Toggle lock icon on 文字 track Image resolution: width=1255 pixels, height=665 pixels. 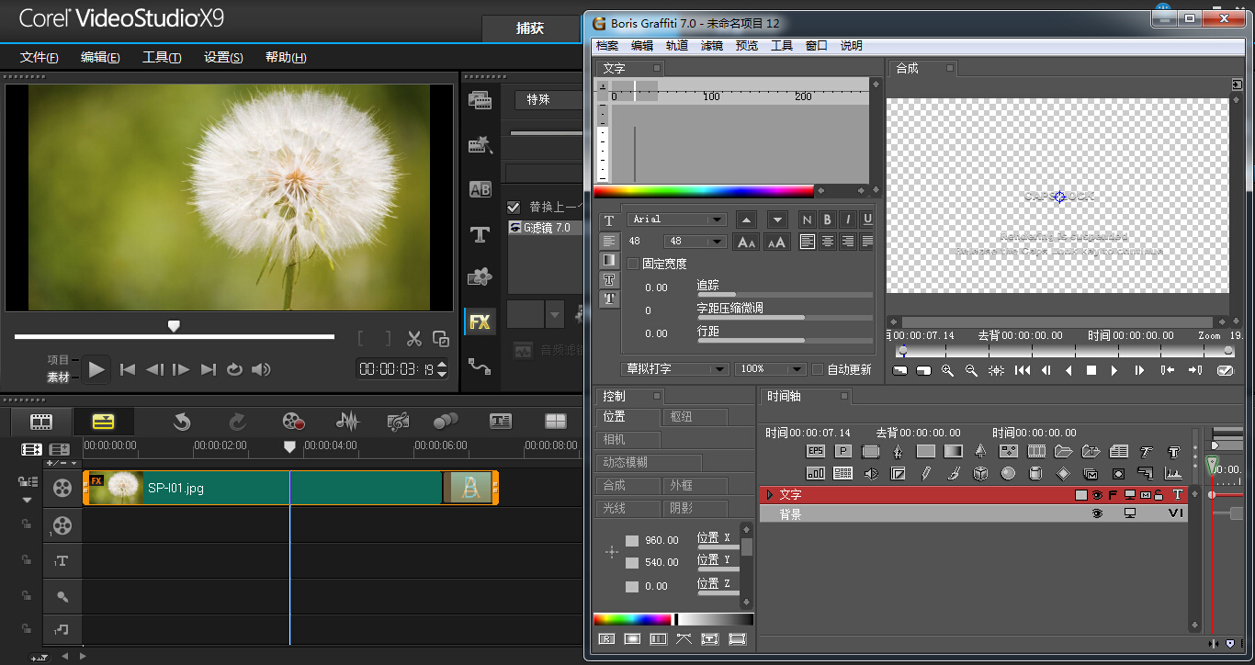click(x=1159, y=495)
